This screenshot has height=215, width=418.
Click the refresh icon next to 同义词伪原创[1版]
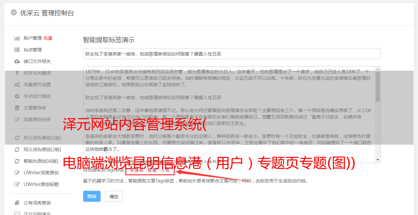17,138
